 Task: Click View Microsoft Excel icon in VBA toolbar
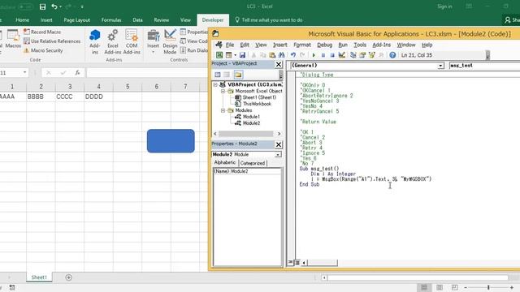point(219,55)
